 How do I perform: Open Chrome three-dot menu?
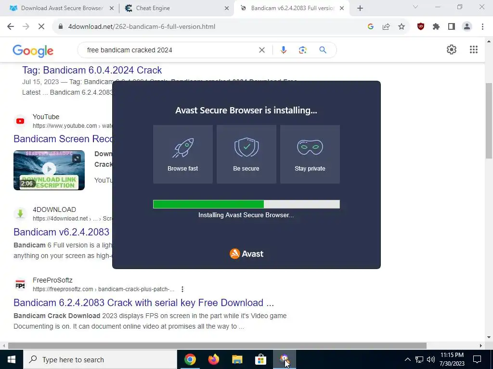pyautogui.click(x=482, y=27)
